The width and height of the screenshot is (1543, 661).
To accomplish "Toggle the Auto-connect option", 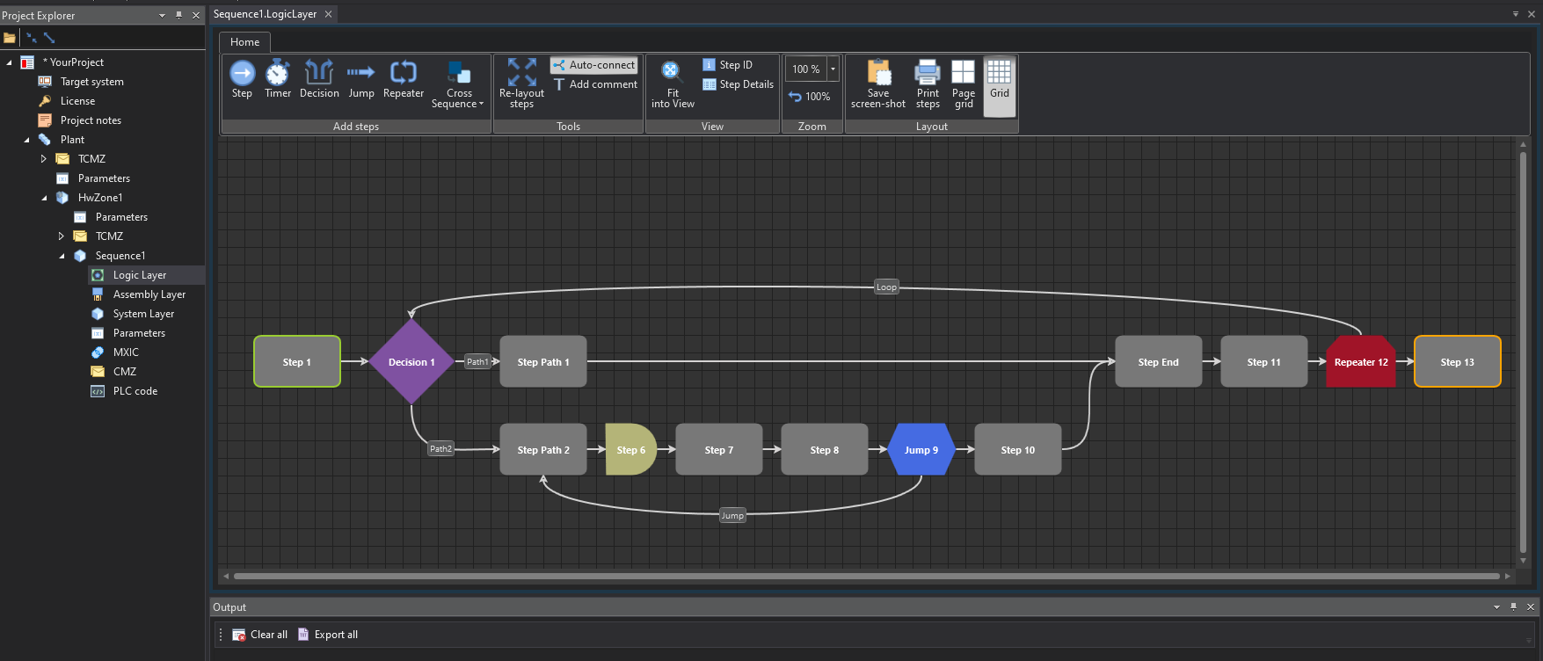I will tap(593, 65).
